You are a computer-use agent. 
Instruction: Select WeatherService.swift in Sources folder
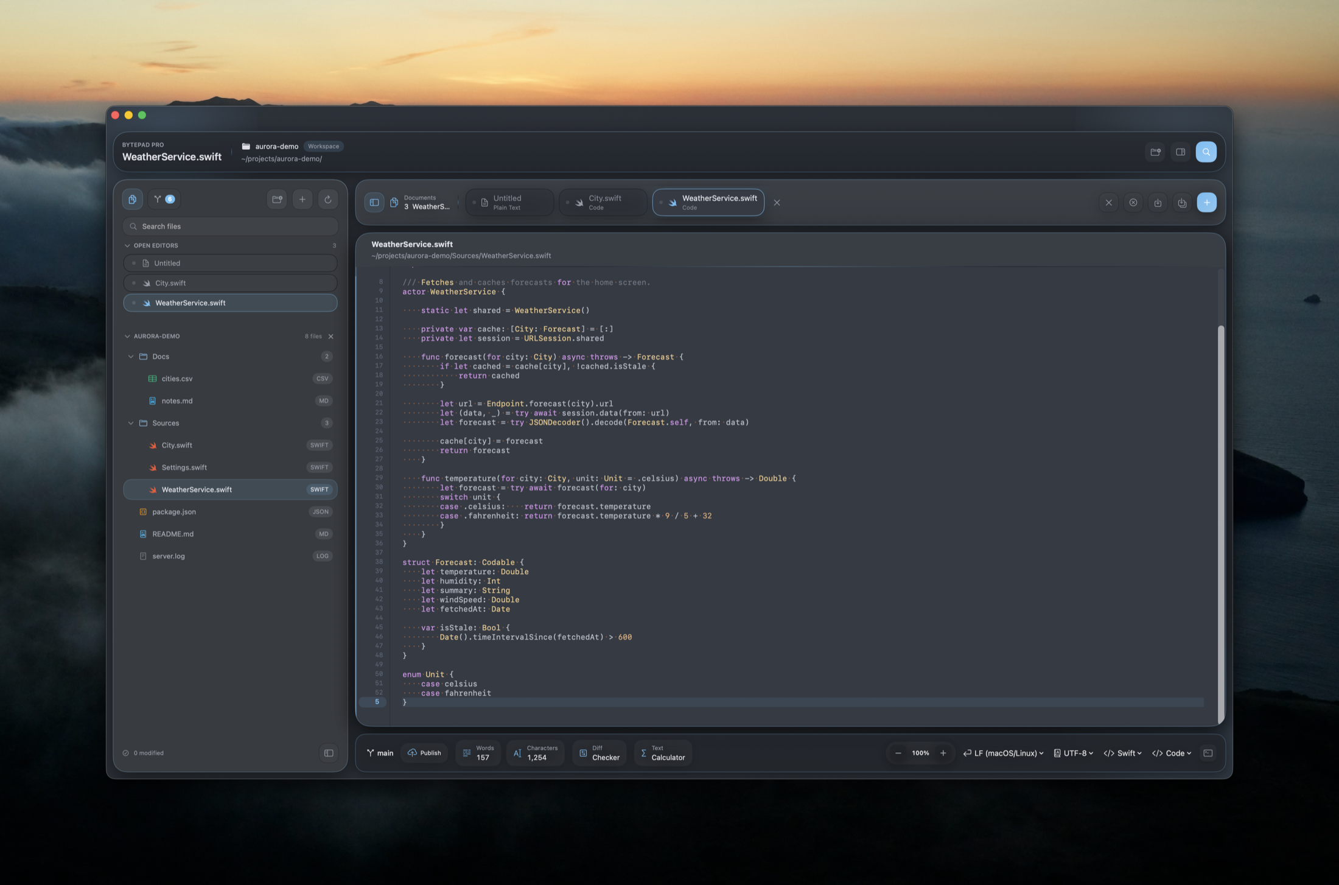[x=230, y=489]
